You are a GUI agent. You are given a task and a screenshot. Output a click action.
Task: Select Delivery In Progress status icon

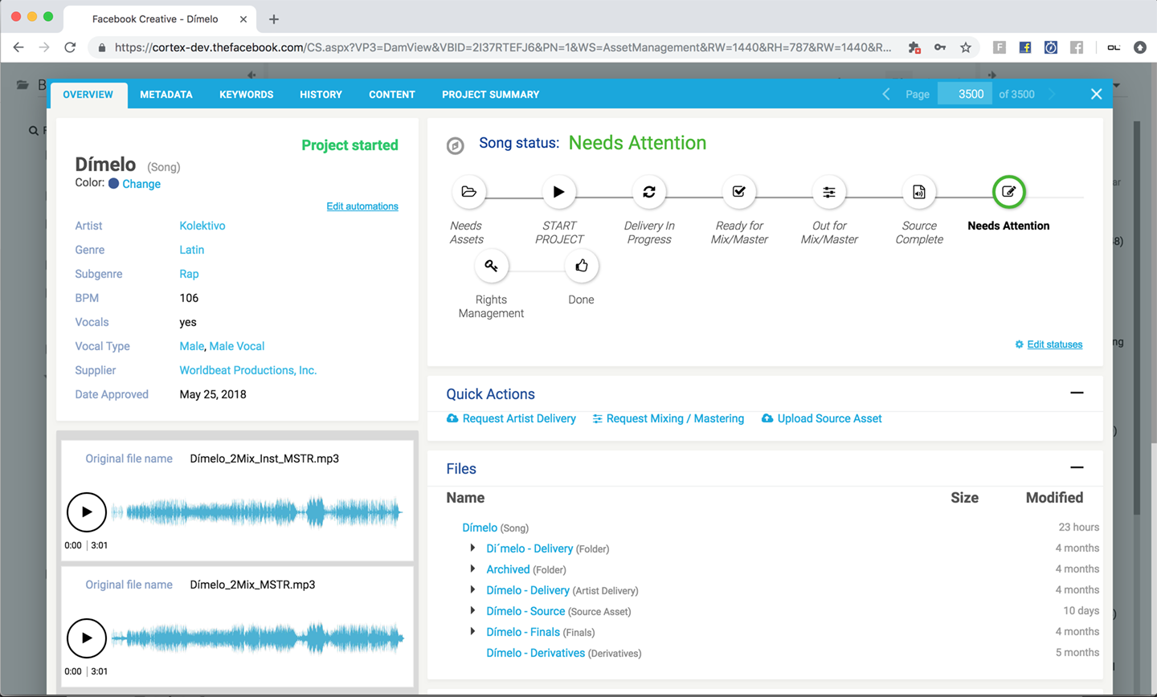tap(649, 192)
